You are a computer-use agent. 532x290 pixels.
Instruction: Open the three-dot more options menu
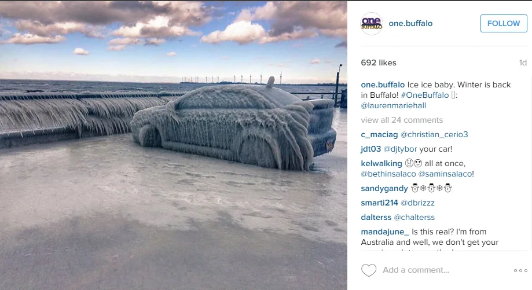520,271
